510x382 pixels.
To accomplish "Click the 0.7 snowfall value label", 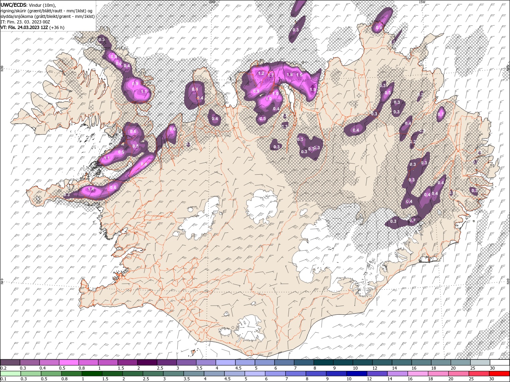I will (441, 115).
